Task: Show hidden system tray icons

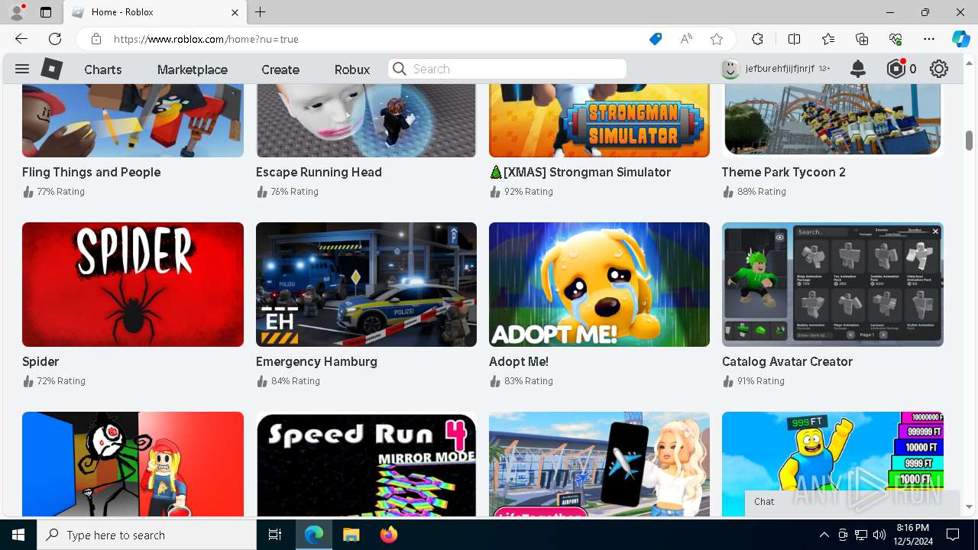Action: (x=824, y=535)
